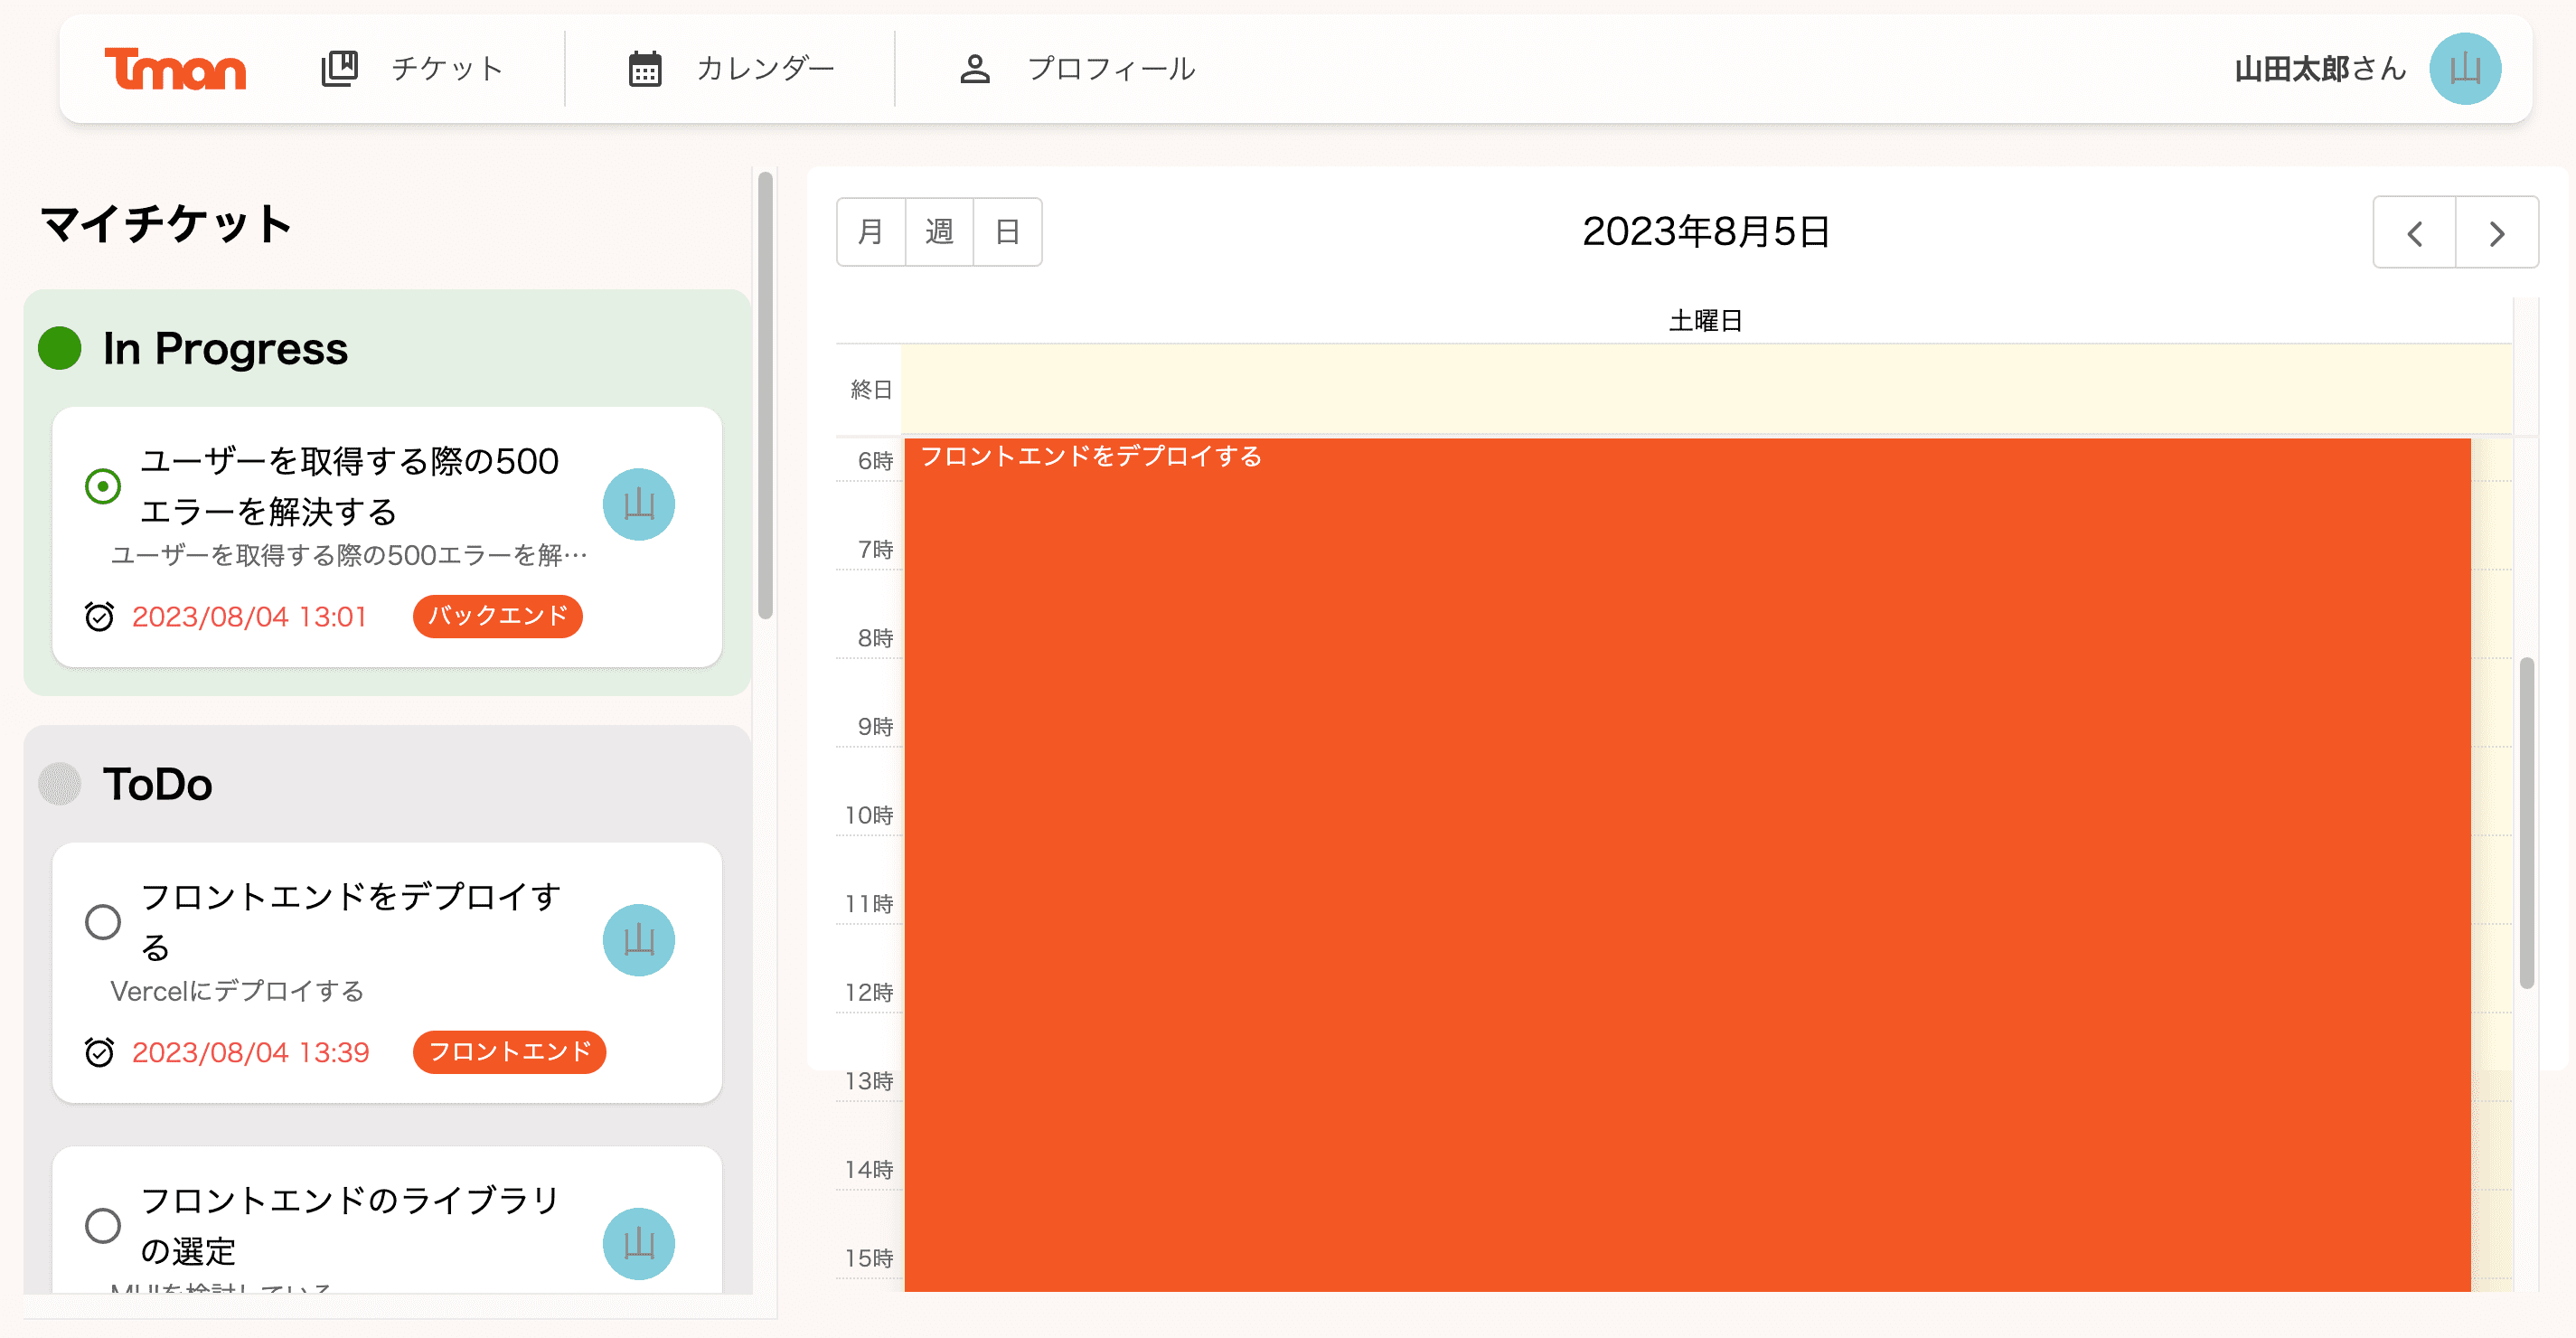Go to previous day with left chevron
This screenshot has height=1338, width=2576.
point(2414,233)
